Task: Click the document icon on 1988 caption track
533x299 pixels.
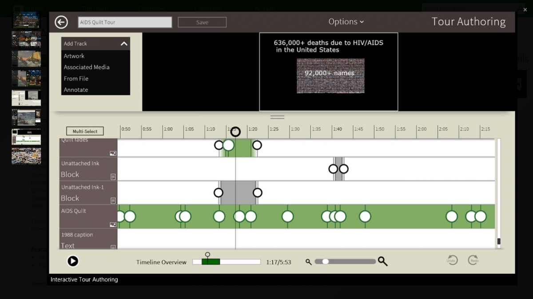Action: (113, 247)
